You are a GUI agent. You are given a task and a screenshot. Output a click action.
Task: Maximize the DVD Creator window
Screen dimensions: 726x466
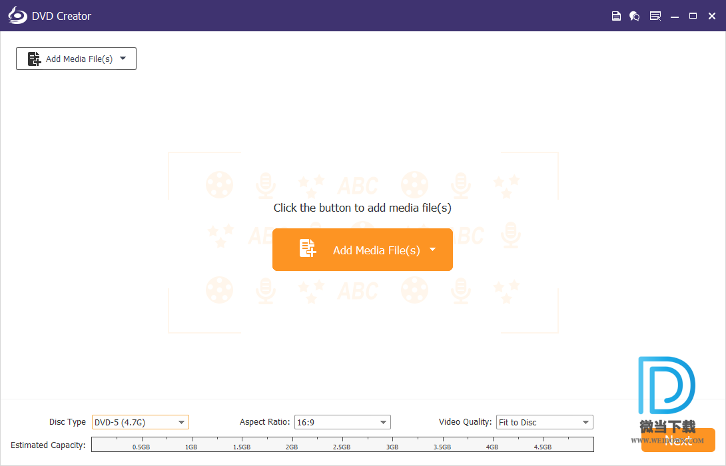click(x=693, y=16)
